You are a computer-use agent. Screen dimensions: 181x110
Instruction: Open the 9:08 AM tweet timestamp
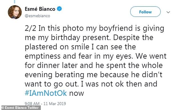coord(32,103)
